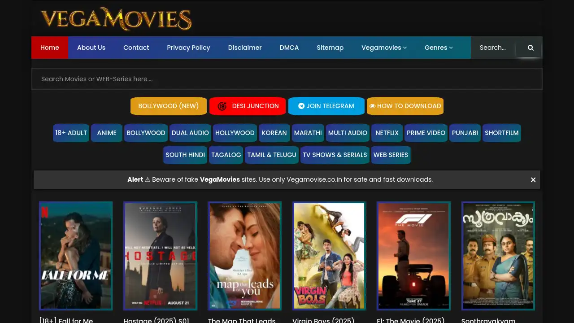This screenshot has width=574, height=323.
Task: Open the Privacy Policy page
Action: pyautogui.click(x=188, y=48)
